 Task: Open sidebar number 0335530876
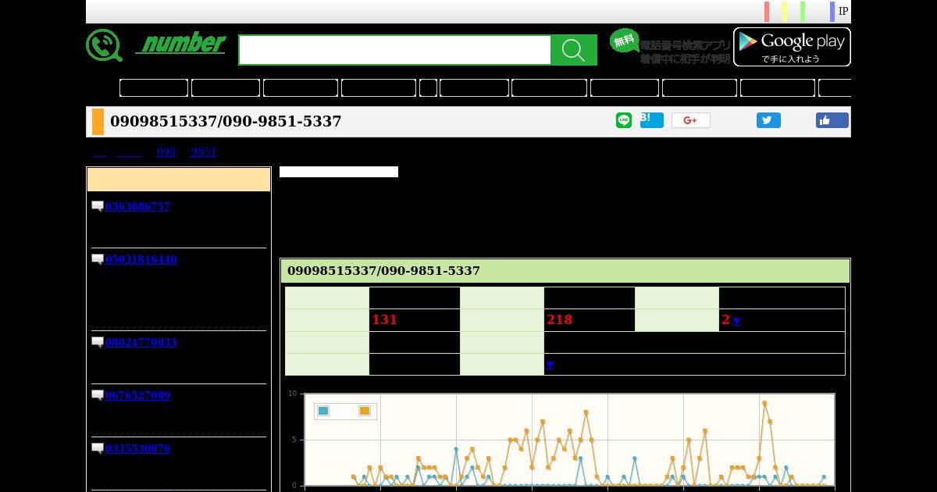(x=137, y=448)
